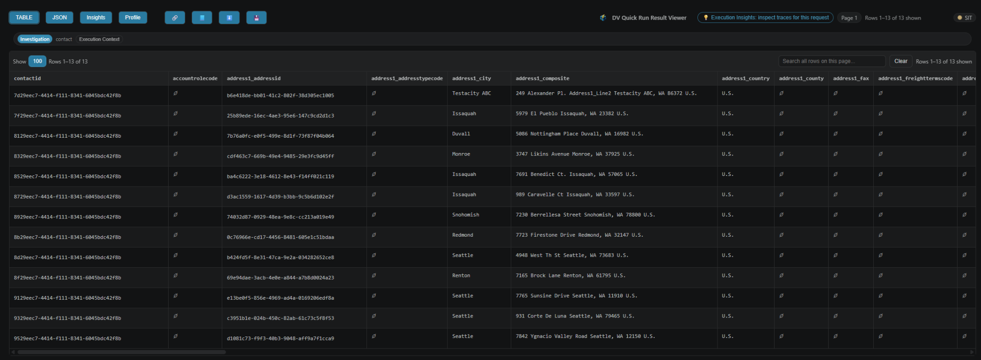This screenshot has height=360, width=981.
Task: Select the Execution Context pill
Action: [99, 39]
